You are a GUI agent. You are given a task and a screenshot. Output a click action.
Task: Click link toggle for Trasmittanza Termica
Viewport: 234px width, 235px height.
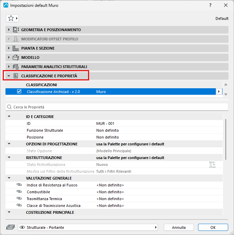(19, 198)
